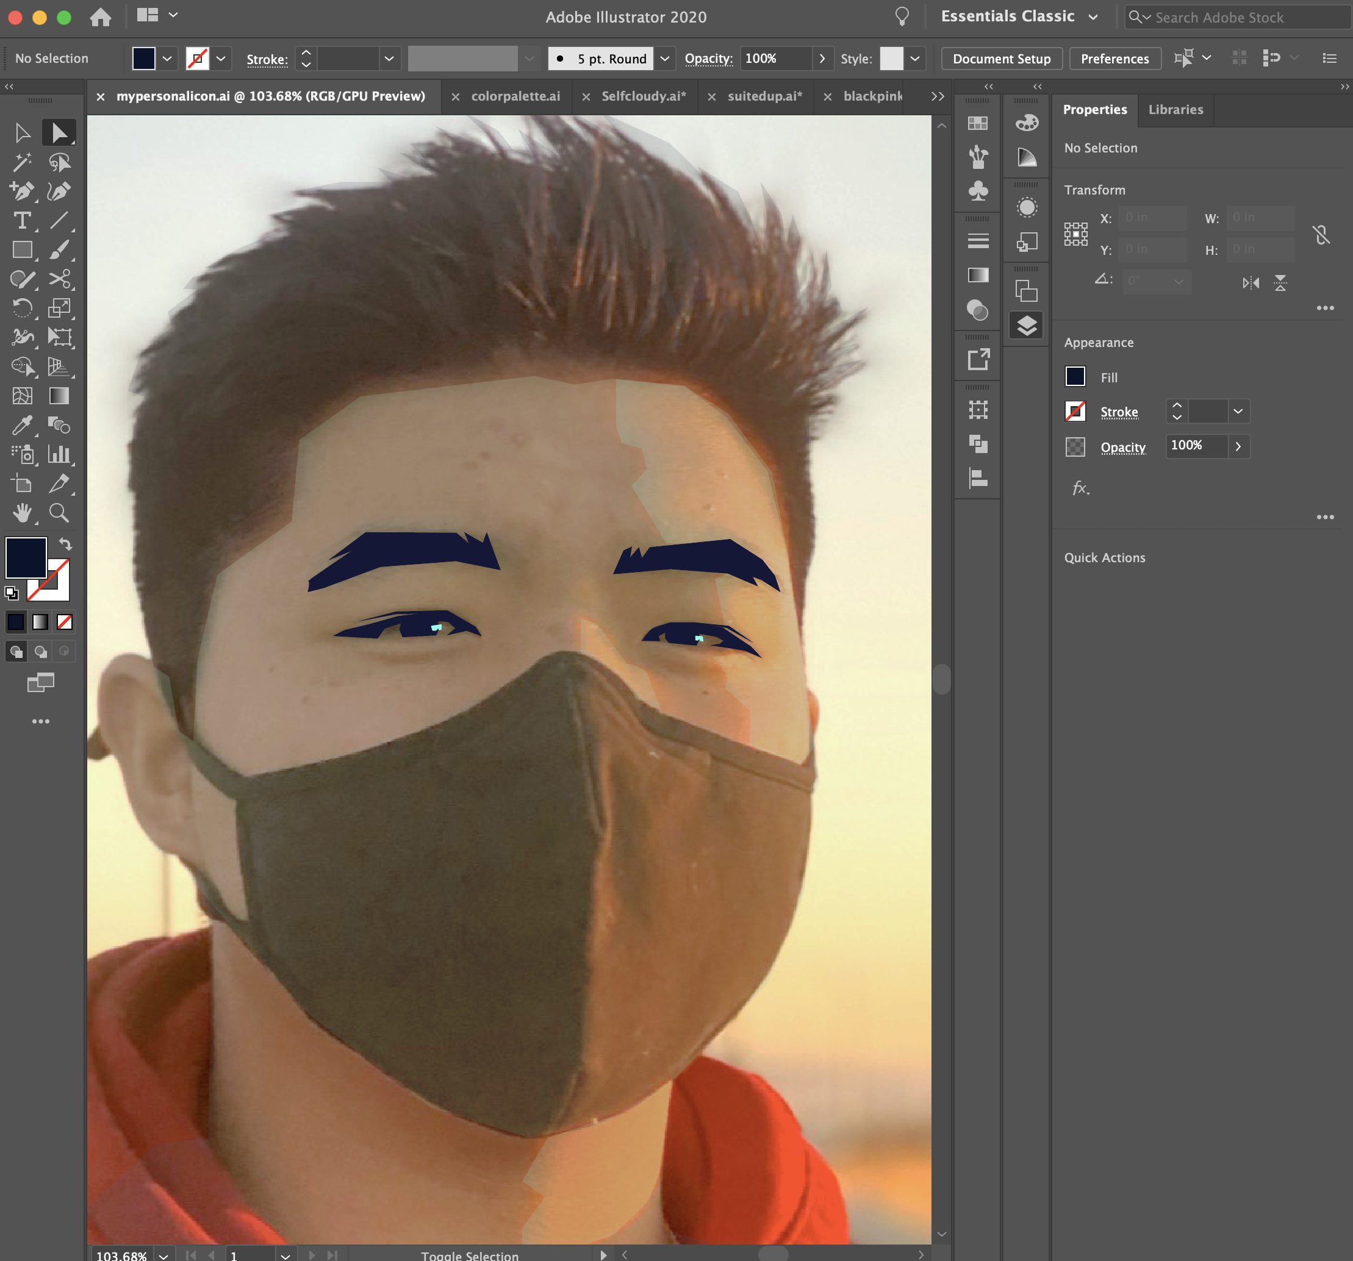Image resolution: width=1353 pixels, height=1261 pixels.
Task: Open the Swatches panel icon
Action: click(978, 123)
